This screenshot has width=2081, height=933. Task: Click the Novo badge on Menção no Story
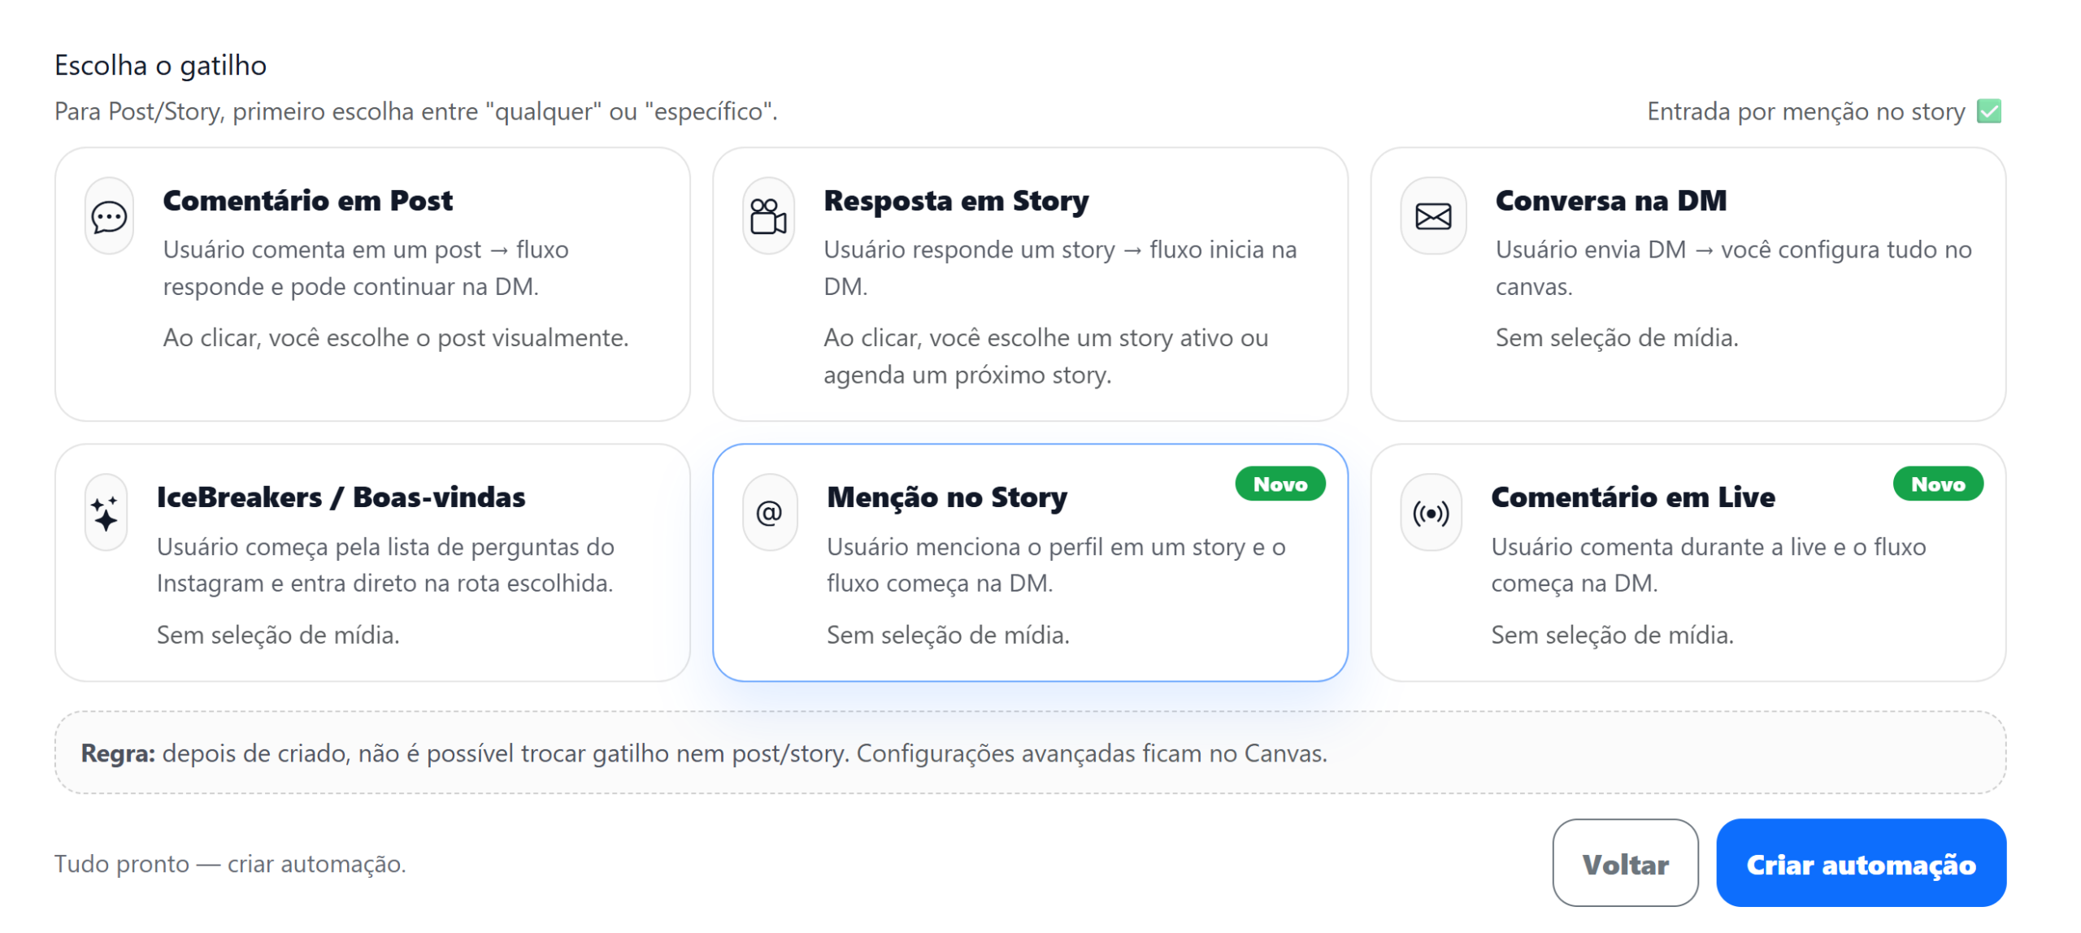(1280, 484)
